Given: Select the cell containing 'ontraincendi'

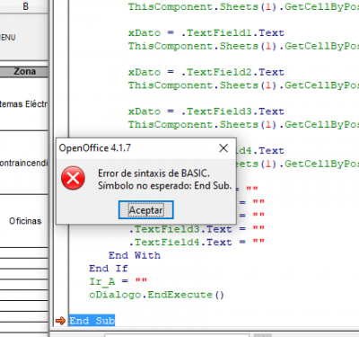Looking at the screenshot, I should coord(24,163).
